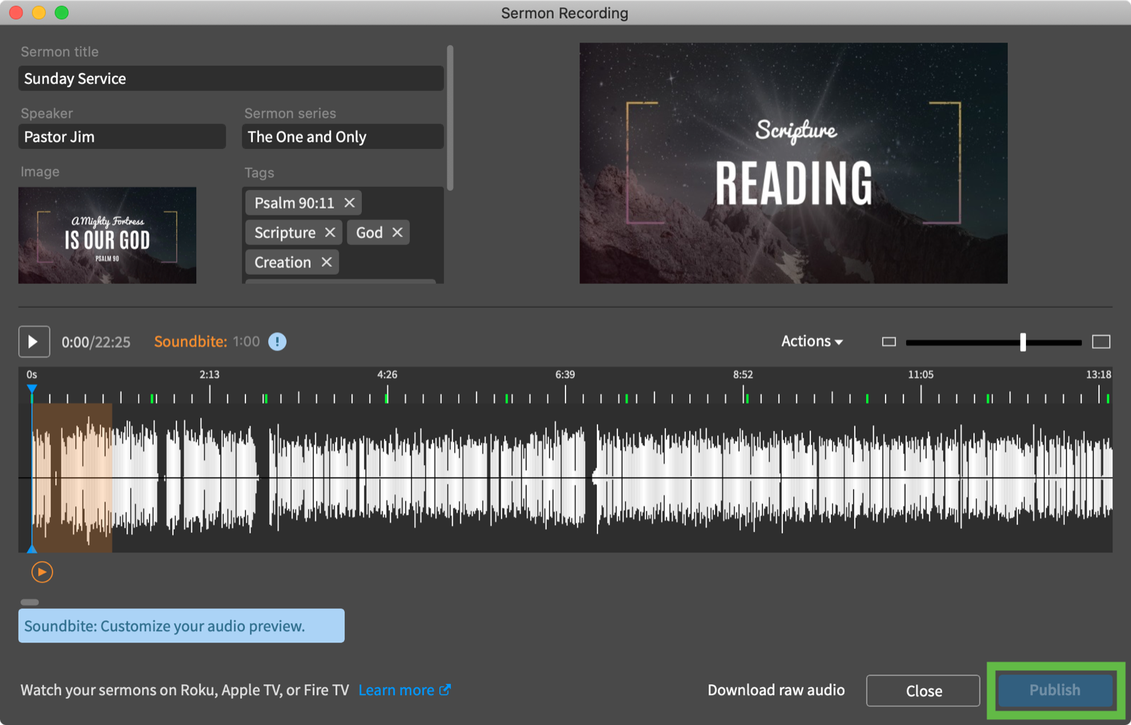This screenshot has width=1131, height=725.
Task: Click the Sermon series field
Action: [342, 137]
